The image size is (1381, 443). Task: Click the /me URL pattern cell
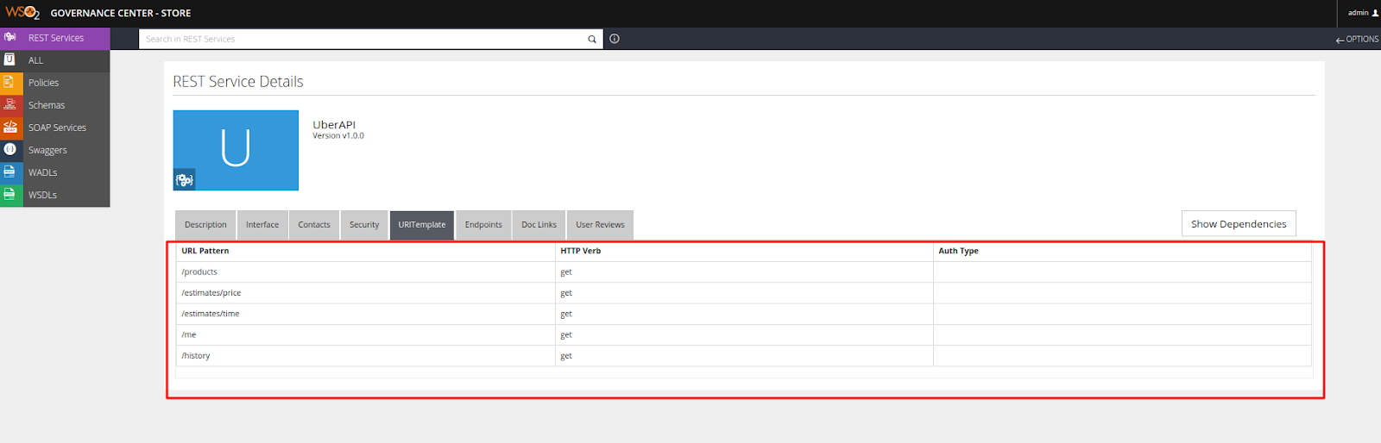366,334
